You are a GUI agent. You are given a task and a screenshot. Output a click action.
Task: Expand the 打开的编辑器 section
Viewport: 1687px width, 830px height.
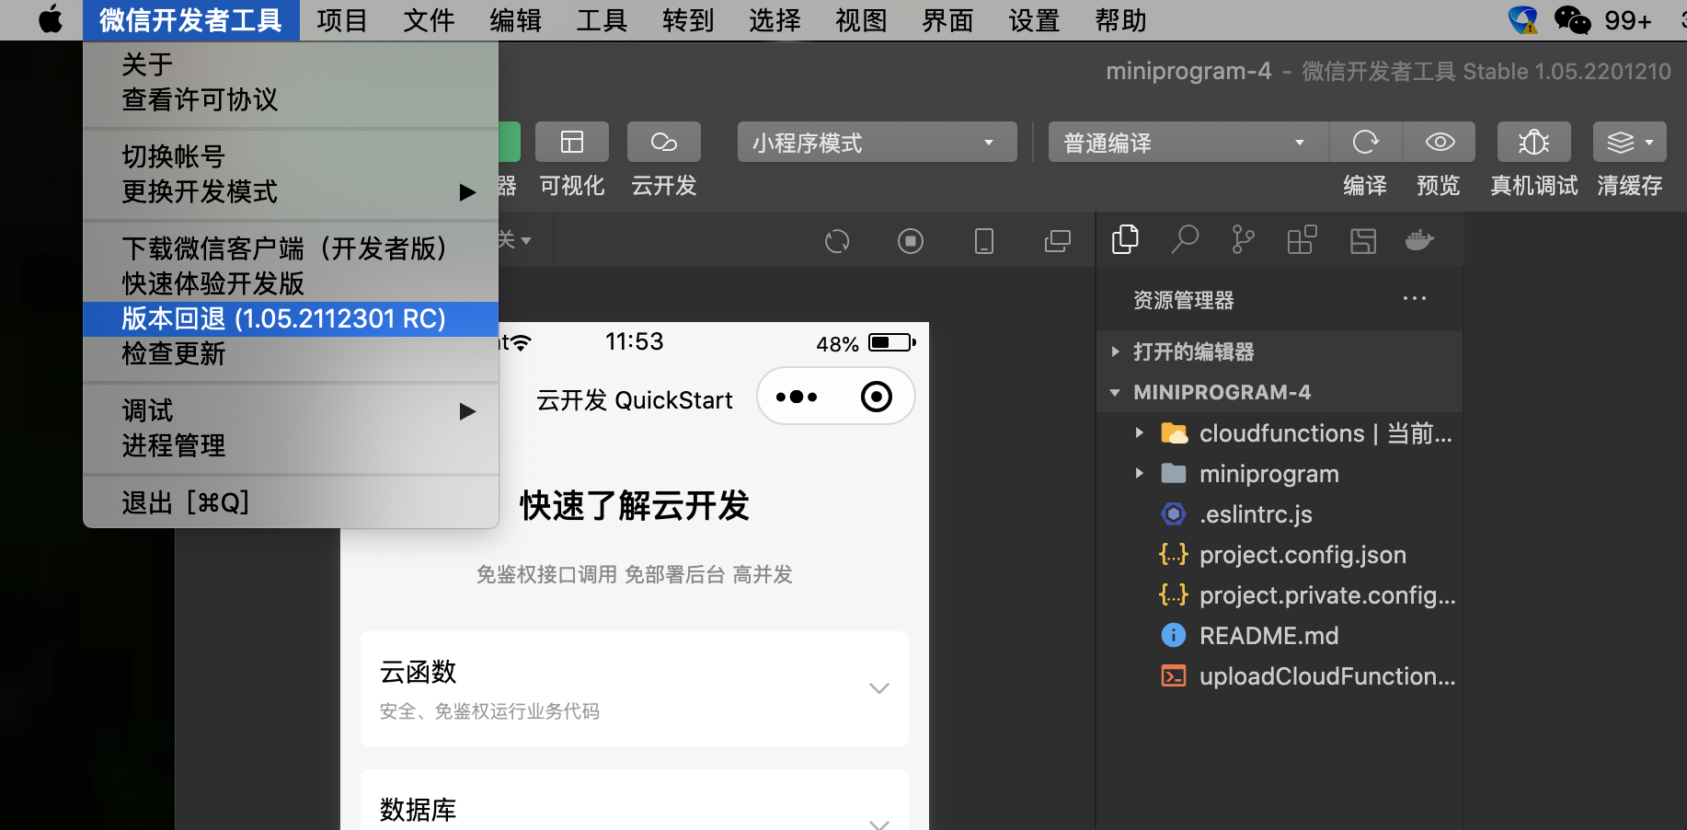[1280, 352]
